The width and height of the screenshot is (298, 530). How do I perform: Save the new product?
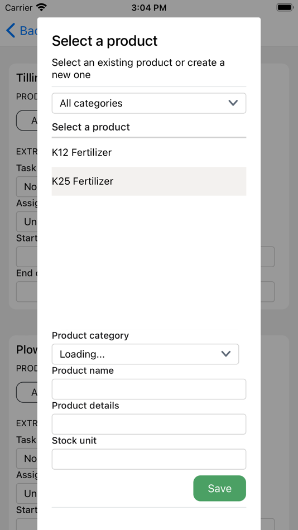[x=219, y=488]
